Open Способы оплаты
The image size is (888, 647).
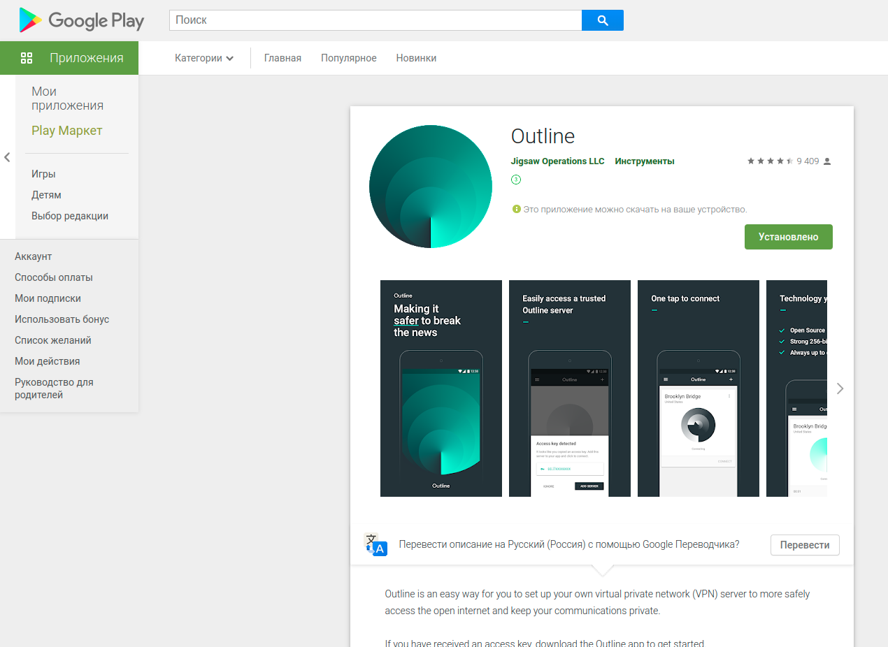click(x=54, y=277)
